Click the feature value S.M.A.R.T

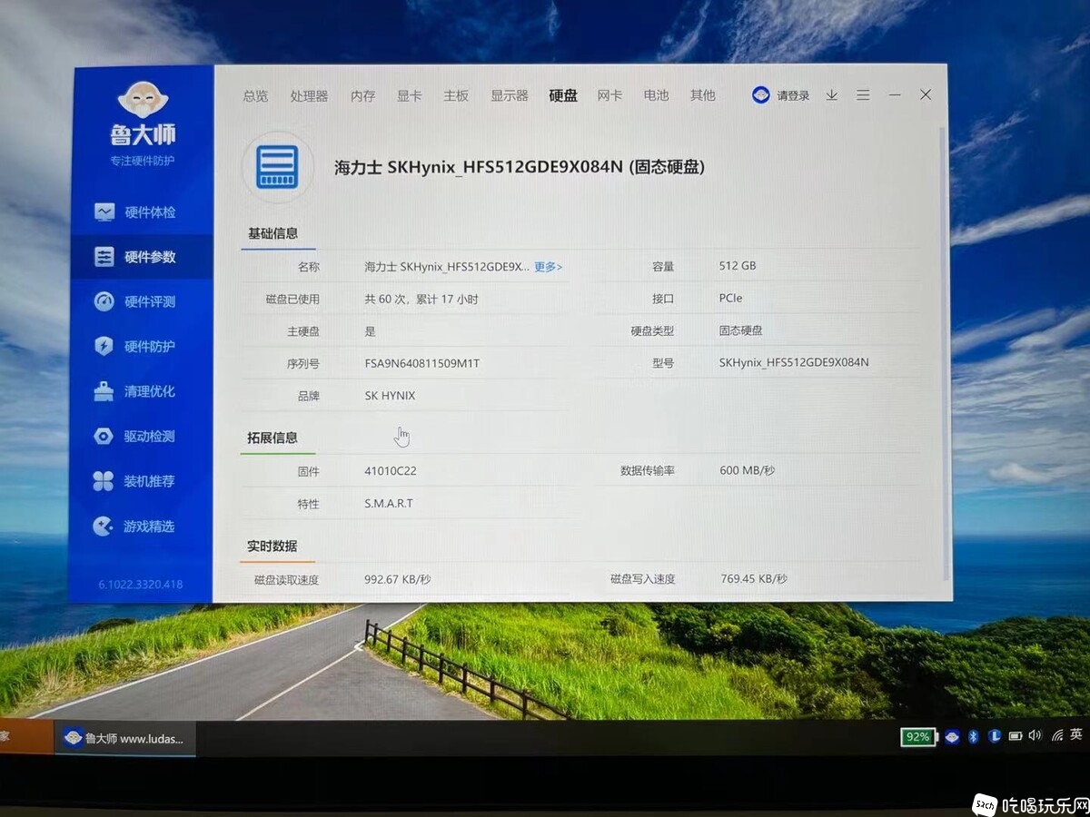pos(389,503)
